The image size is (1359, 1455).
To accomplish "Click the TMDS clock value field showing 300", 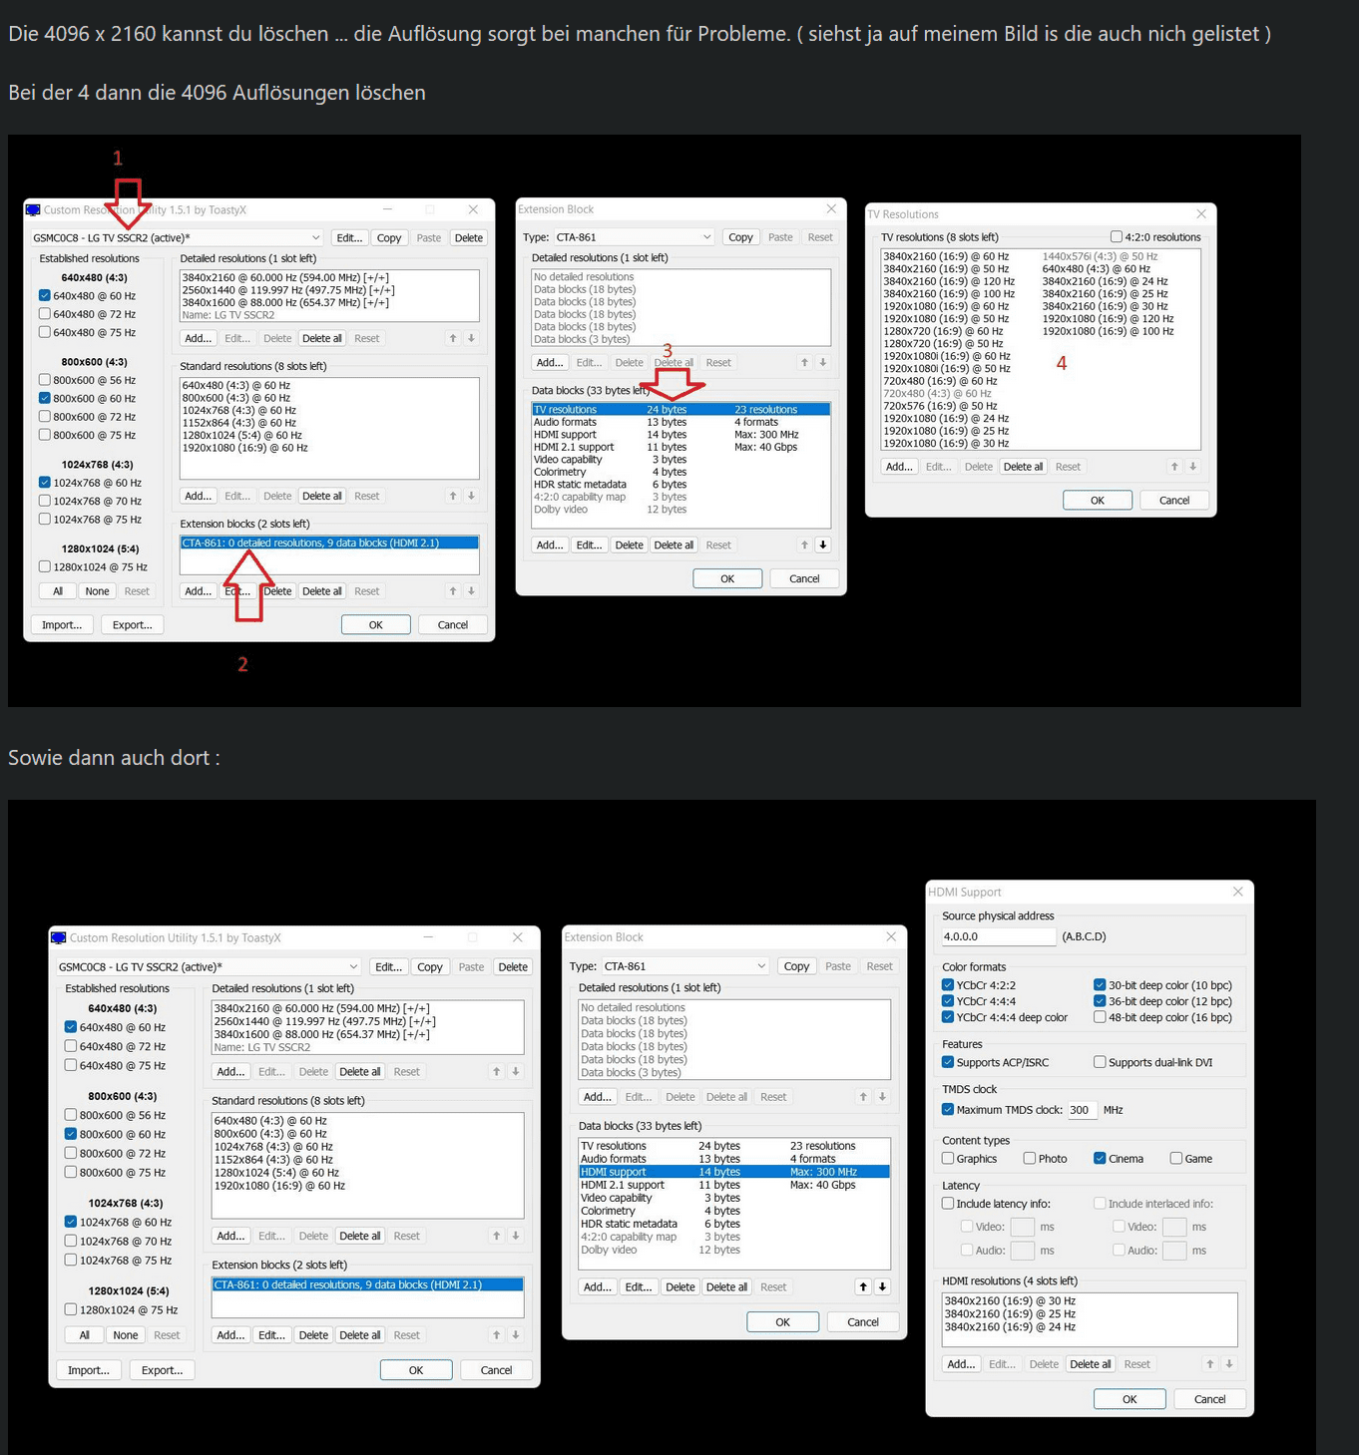I will (1082, 1110).
